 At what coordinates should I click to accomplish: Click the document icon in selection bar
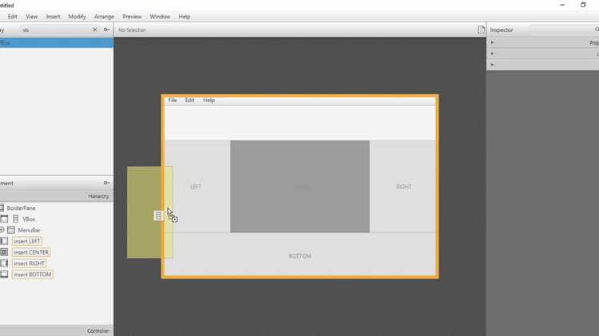tap(481, 30)
